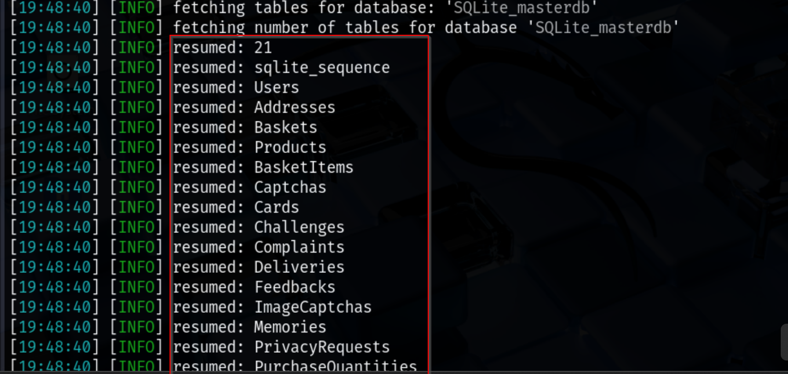Click the 'Products' table name
The height and width of the screenshot is (374, 788).
pyautogui.click(x=290, y=148)
